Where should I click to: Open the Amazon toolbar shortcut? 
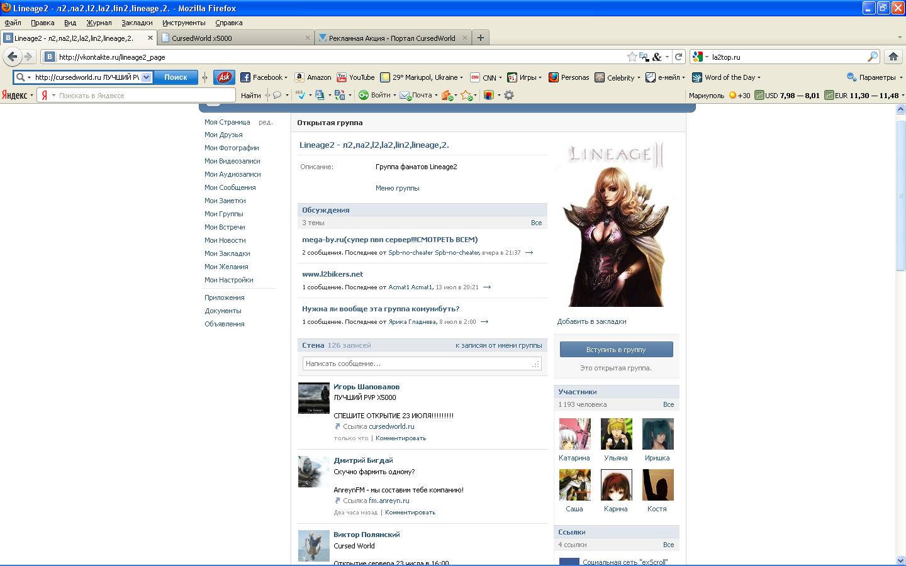pos(313,77)
